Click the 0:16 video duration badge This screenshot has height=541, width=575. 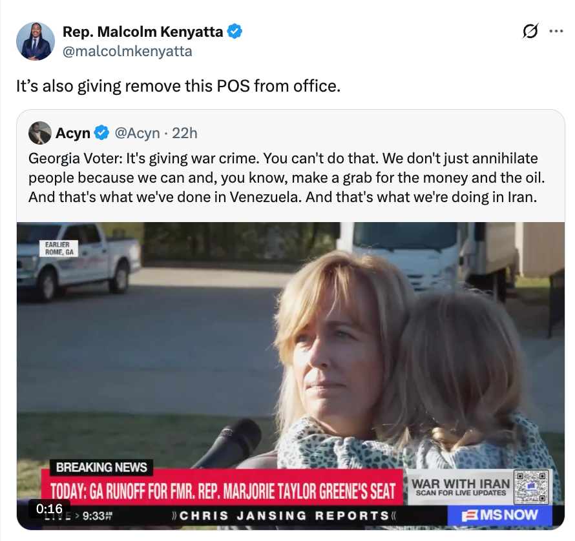click(x=49, y=508)
